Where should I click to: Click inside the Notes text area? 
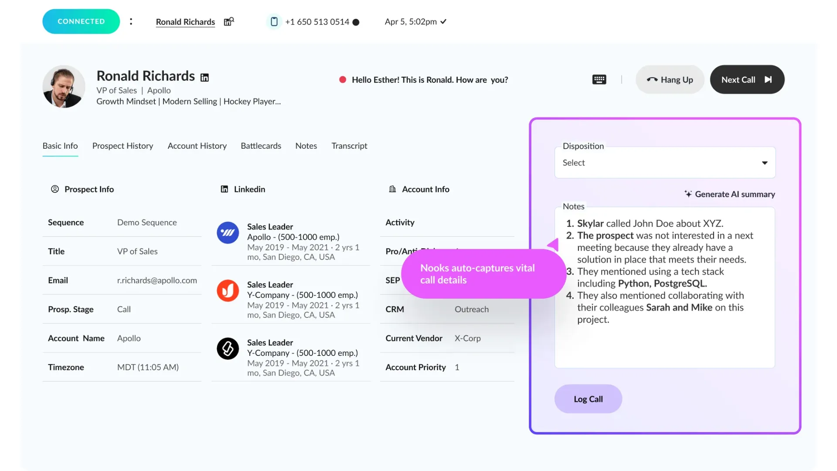[x=664, y=345]
